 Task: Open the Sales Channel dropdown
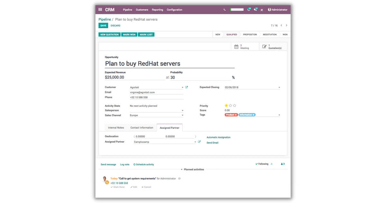coord(183,115)
